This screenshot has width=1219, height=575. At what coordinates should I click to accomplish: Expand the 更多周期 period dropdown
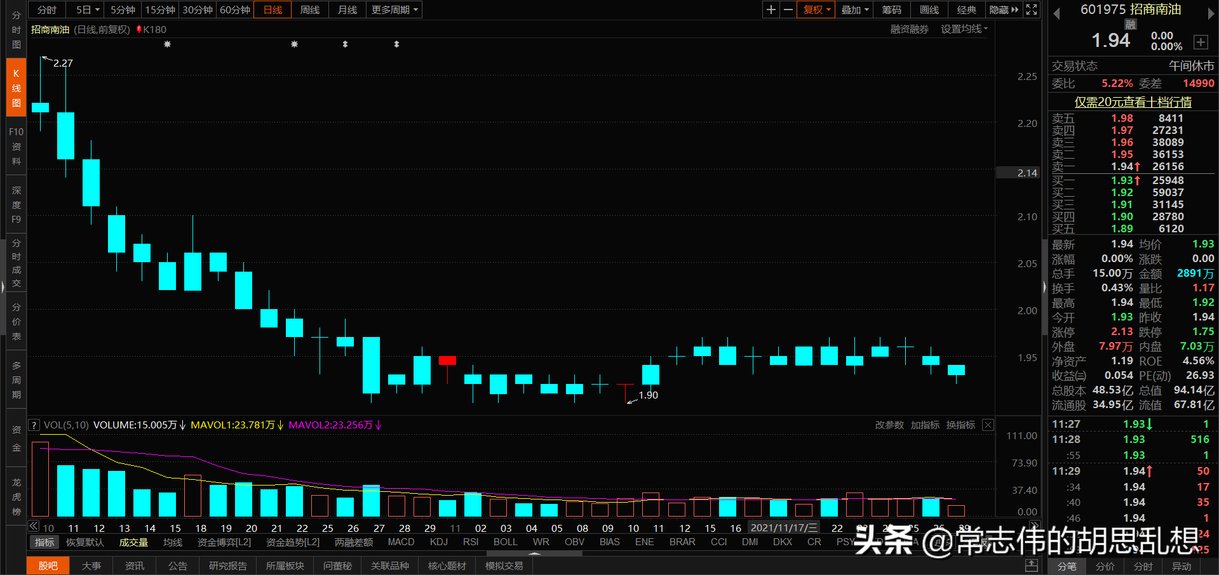[x=393, y=10]
